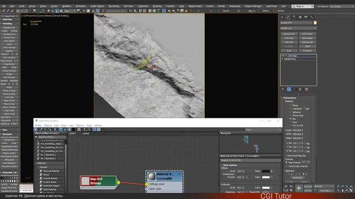Activate Select and Move tool in main toolbar

[48, 11]
